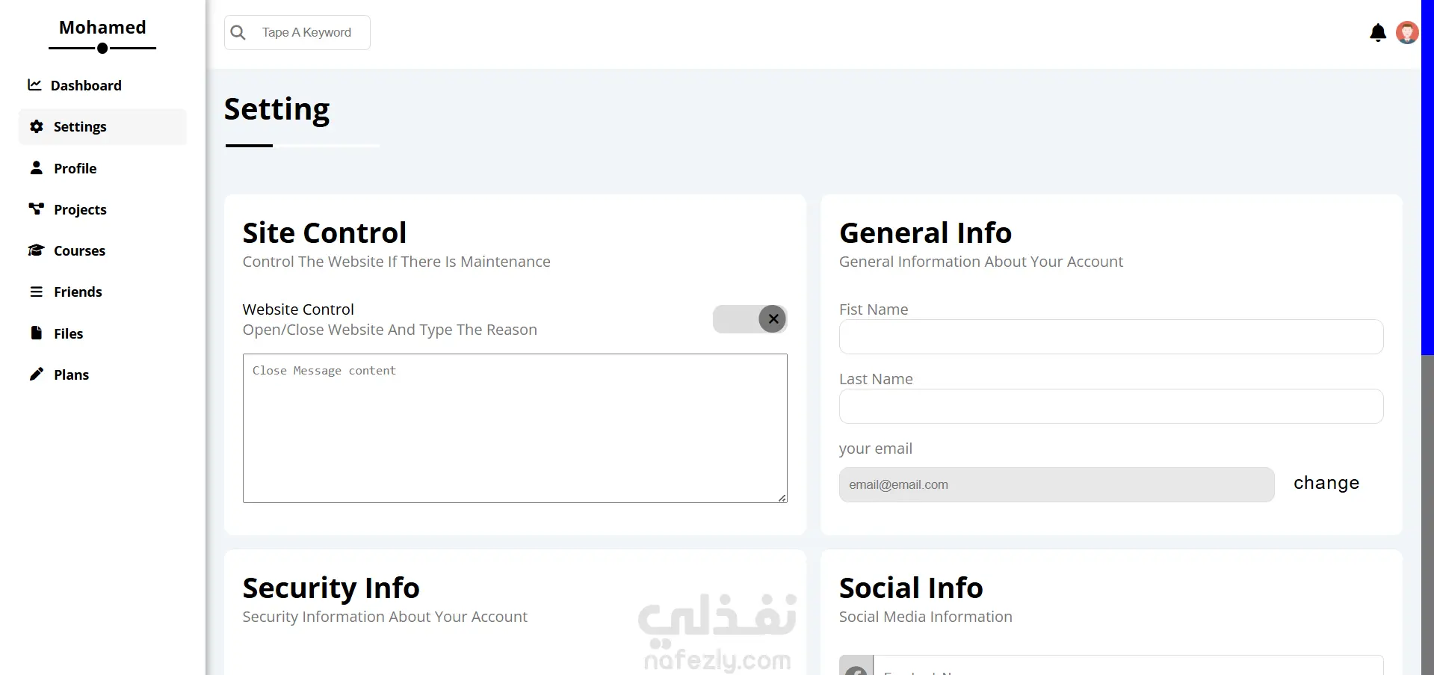Open the Friends menu item
The image size is (1434, 675).
click(x=78, y=292)
